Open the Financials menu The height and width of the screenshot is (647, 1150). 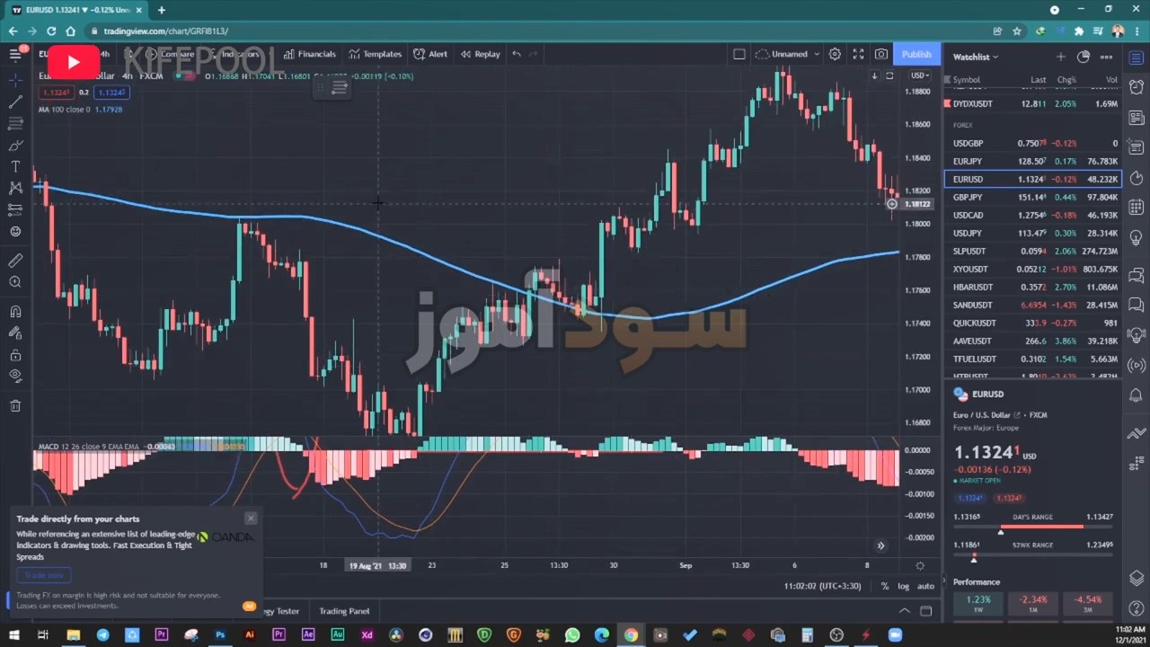(309, 54)
